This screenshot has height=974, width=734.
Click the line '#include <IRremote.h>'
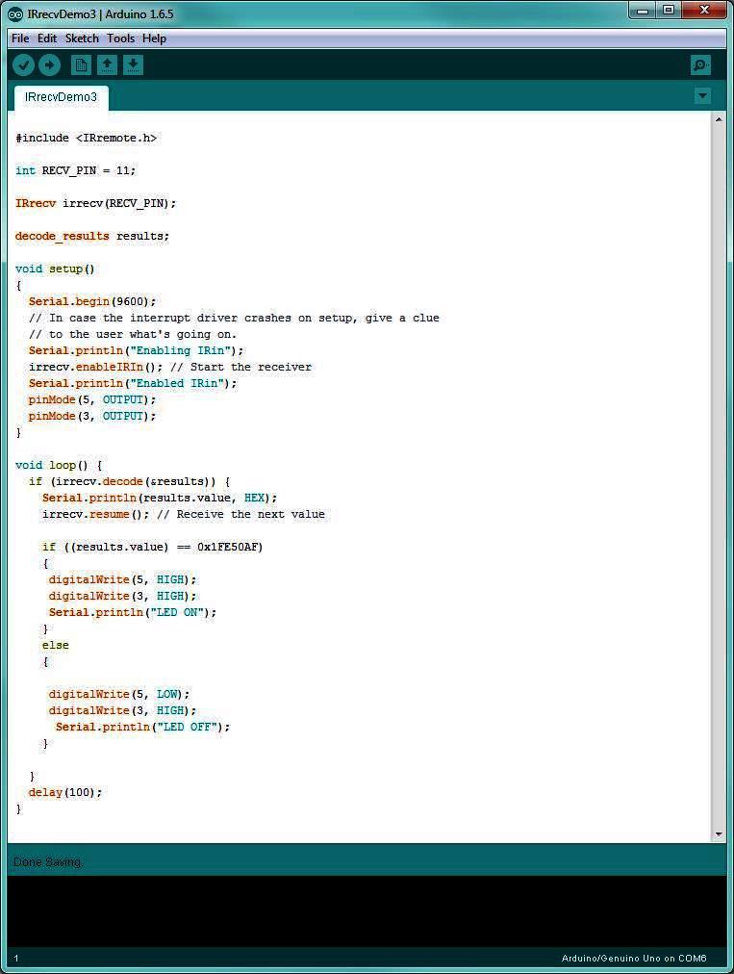[x=86, y=138]
